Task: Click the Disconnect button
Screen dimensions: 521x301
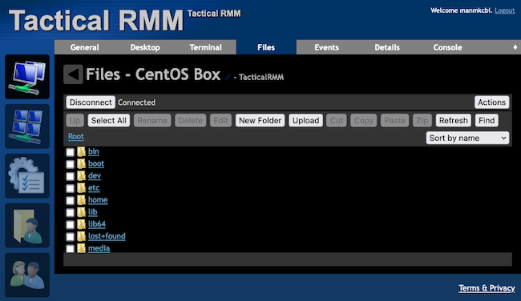Action: [x=91, y=102]
